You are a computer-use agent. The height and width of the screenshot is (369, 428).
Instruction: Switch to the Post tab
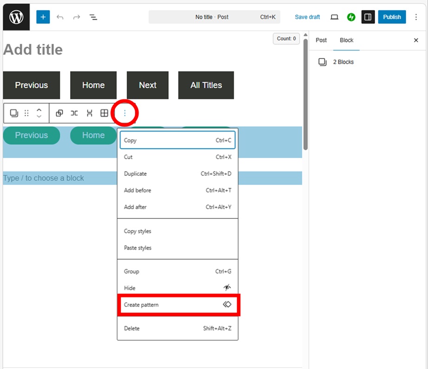click(x=321, y=40)
